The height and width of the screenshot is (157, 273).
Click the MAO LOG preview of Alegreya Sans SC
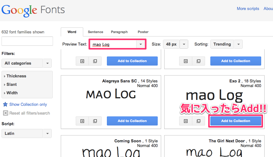tap(111, 94)
